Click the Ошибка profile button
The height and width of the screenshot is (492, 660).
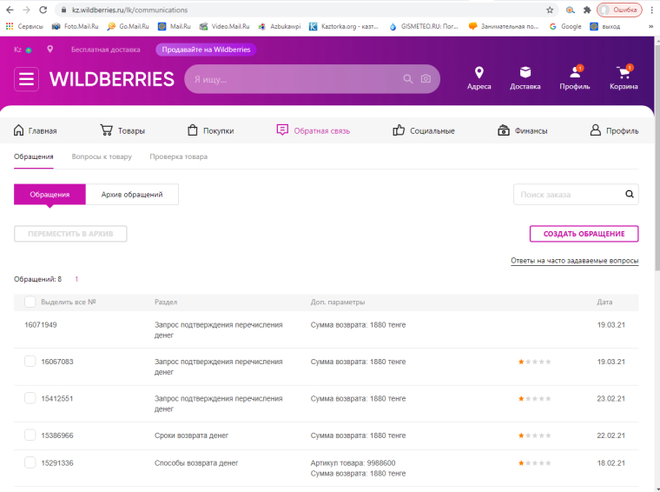619,10
